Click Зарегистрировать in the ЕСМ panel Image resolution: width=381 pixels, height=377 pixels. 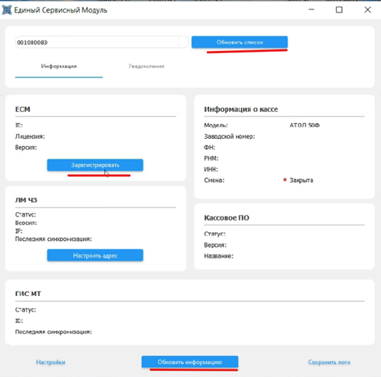point(95,165)
